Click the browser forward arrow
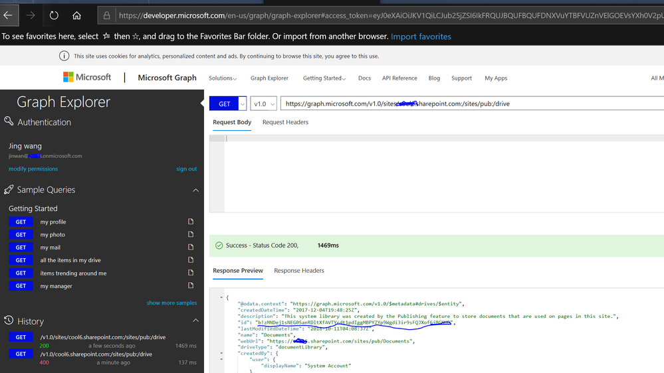The width and height of the screenshot is (664, 373). 31,16
